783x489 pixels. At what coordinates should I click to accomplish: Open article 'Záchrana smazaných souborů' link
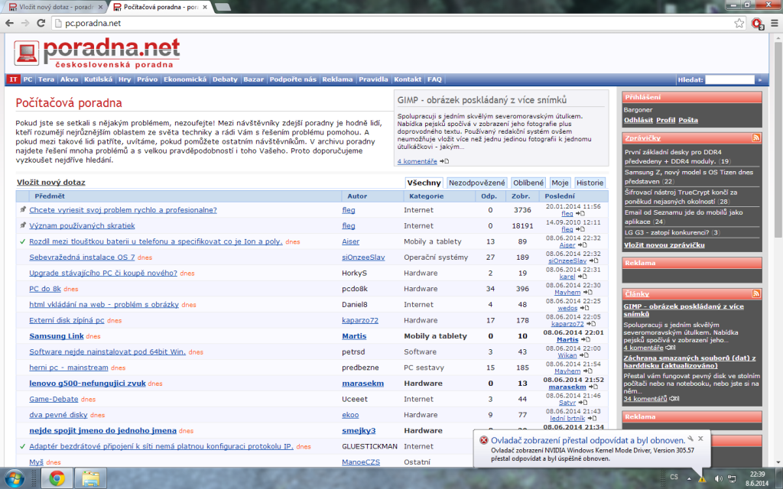coord(690,361)
